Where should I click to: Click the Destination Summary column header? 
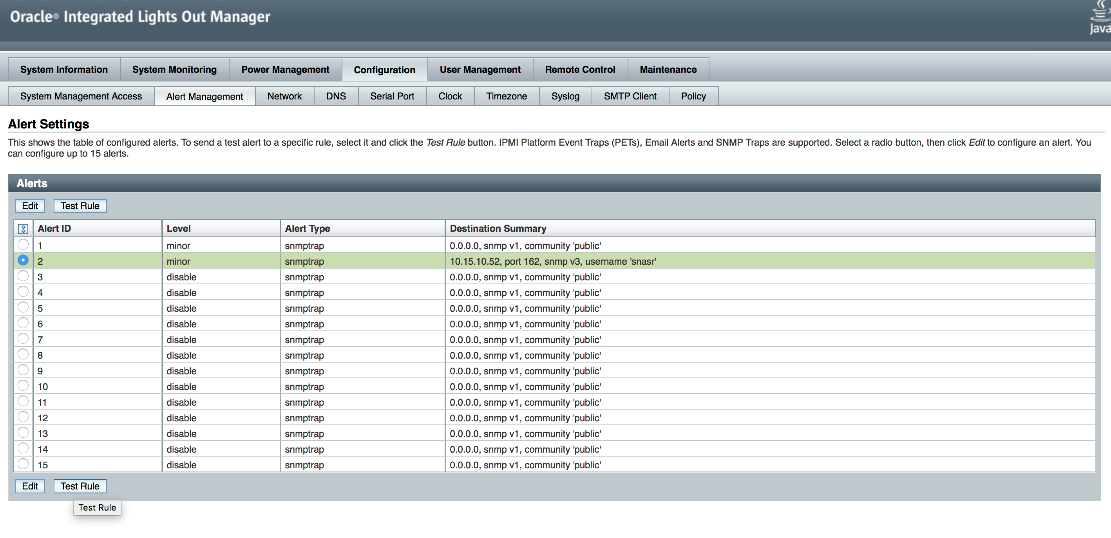pos(498,229)
